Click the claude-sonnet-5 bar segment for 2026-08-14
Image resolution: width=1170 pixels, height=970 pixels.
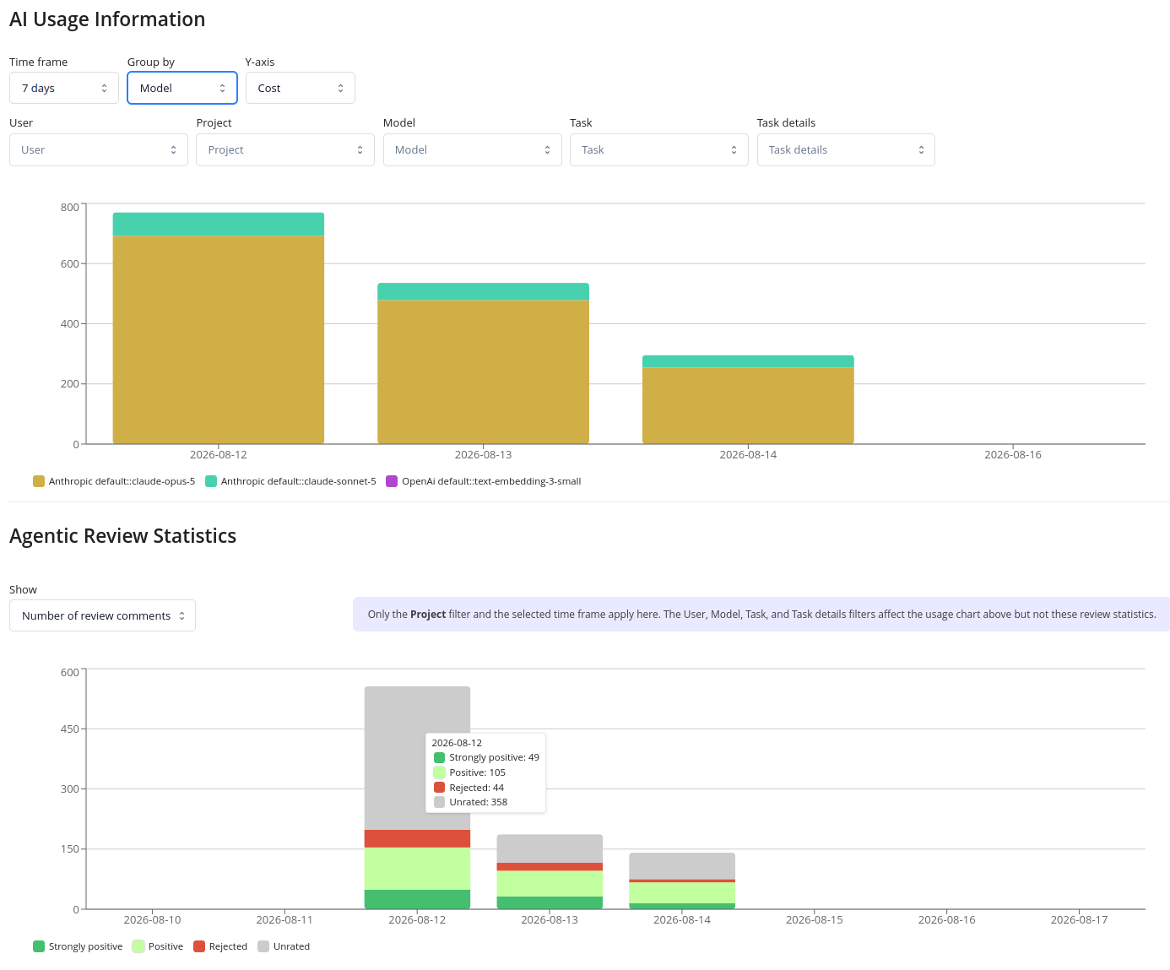748,361
